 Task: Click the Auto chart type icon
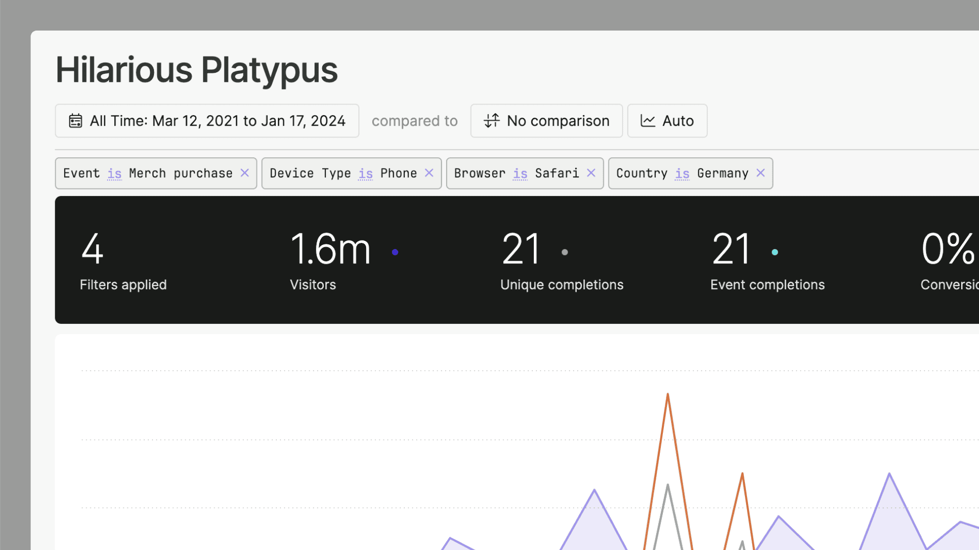[x=647, y=121]
